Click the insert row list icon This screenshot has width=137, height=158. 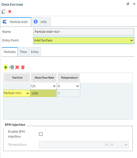[11, 67]
